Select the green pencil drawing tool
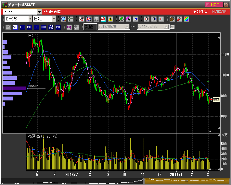231x185 pixels. click(121, 19)
